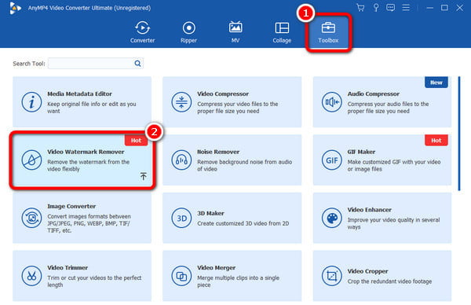The width and height of the screenshot is (471, 305).
Task: Click the Audio Compressor speaker icon
Action: [331, 102]
